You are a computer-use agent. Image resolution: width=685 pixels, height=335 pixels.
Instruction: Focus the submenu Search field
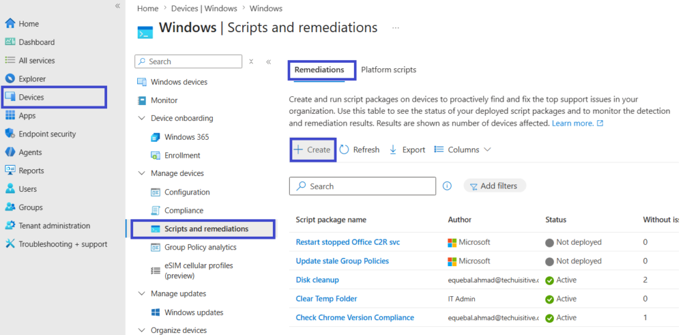188,62
